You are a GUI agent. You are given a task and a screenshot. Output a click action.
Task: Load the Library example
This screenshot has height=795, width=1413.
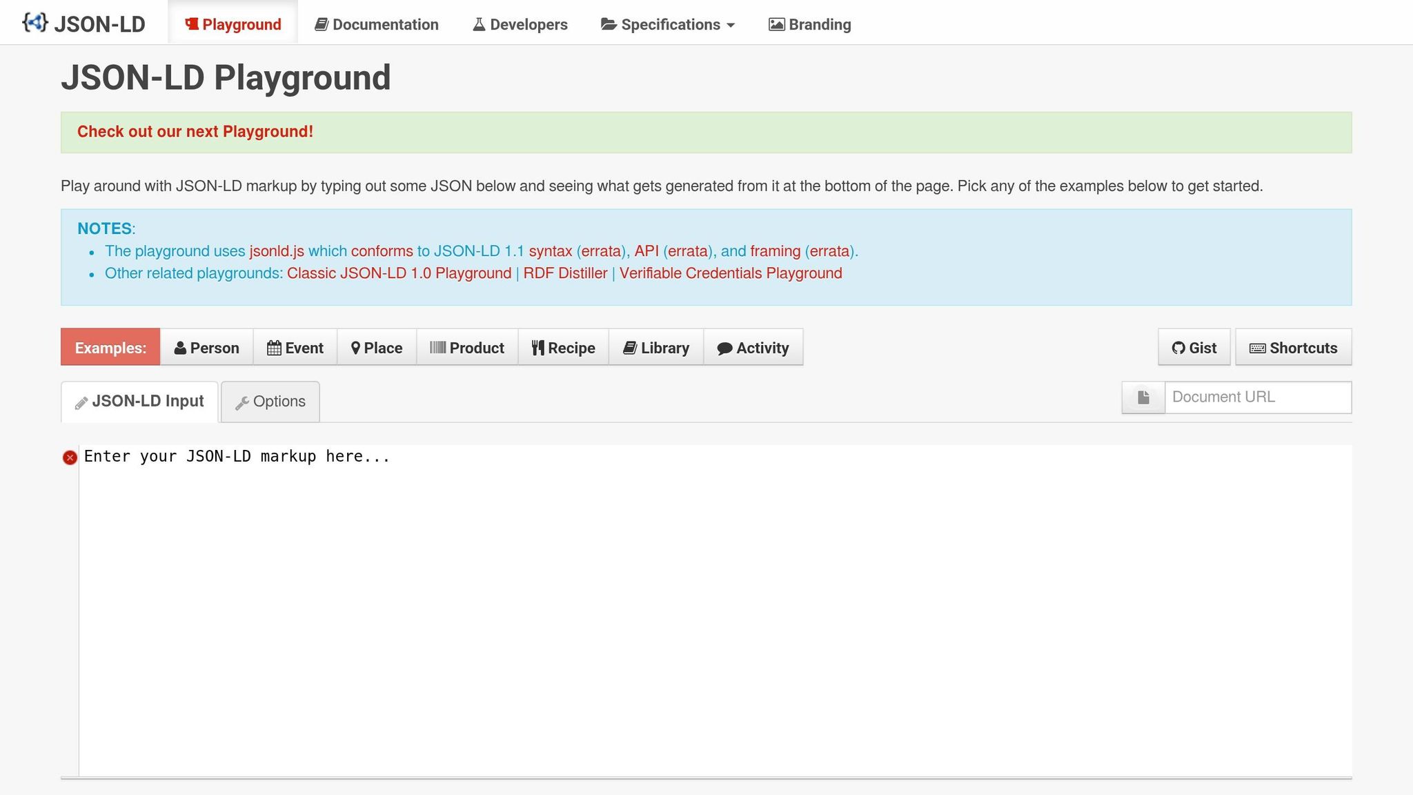point(656,347)
